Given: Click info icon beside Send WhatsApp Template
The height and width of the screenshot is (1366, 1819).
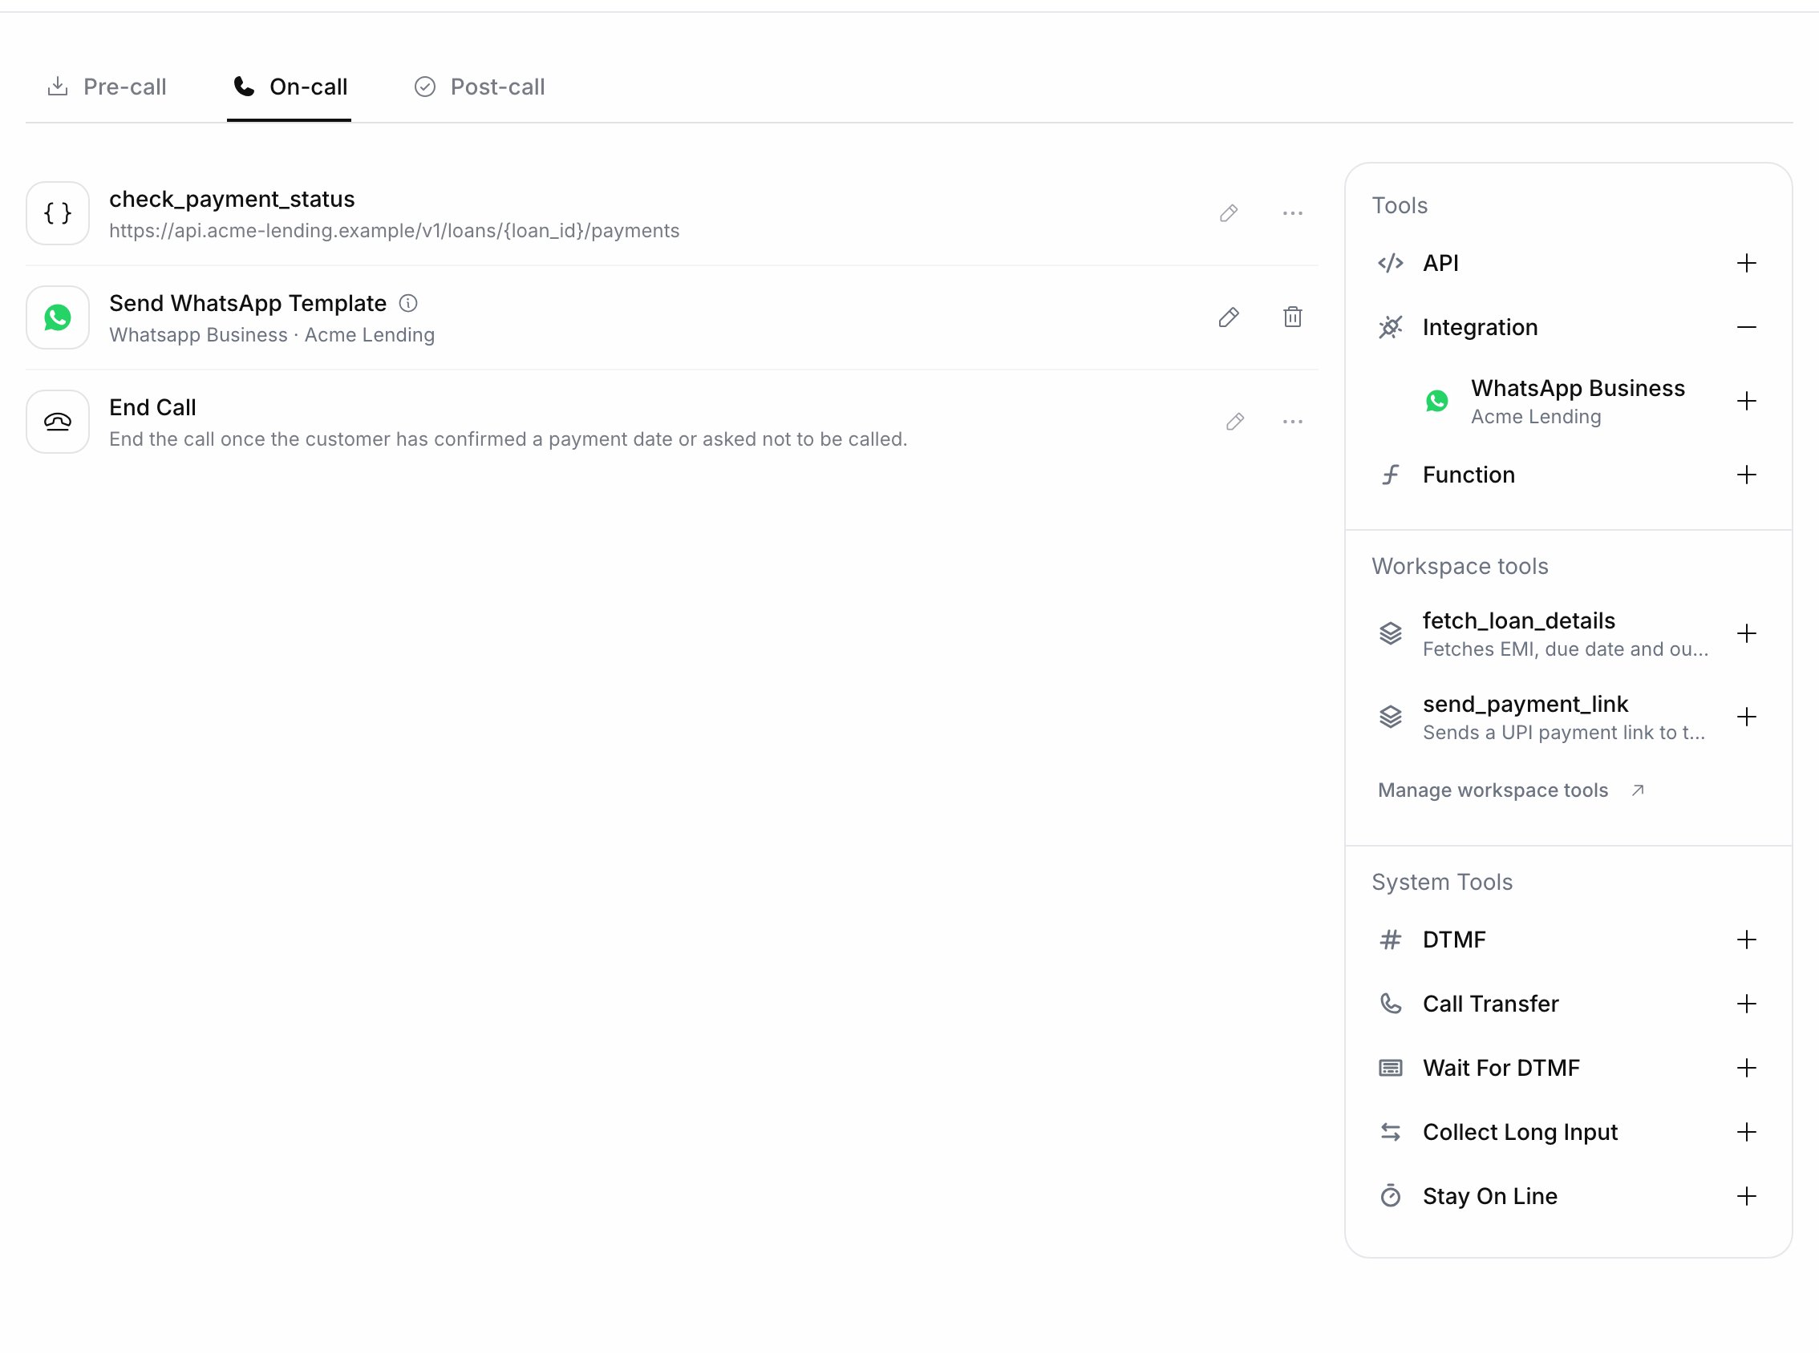Looking at the screenshot, I should pos(408,303).
